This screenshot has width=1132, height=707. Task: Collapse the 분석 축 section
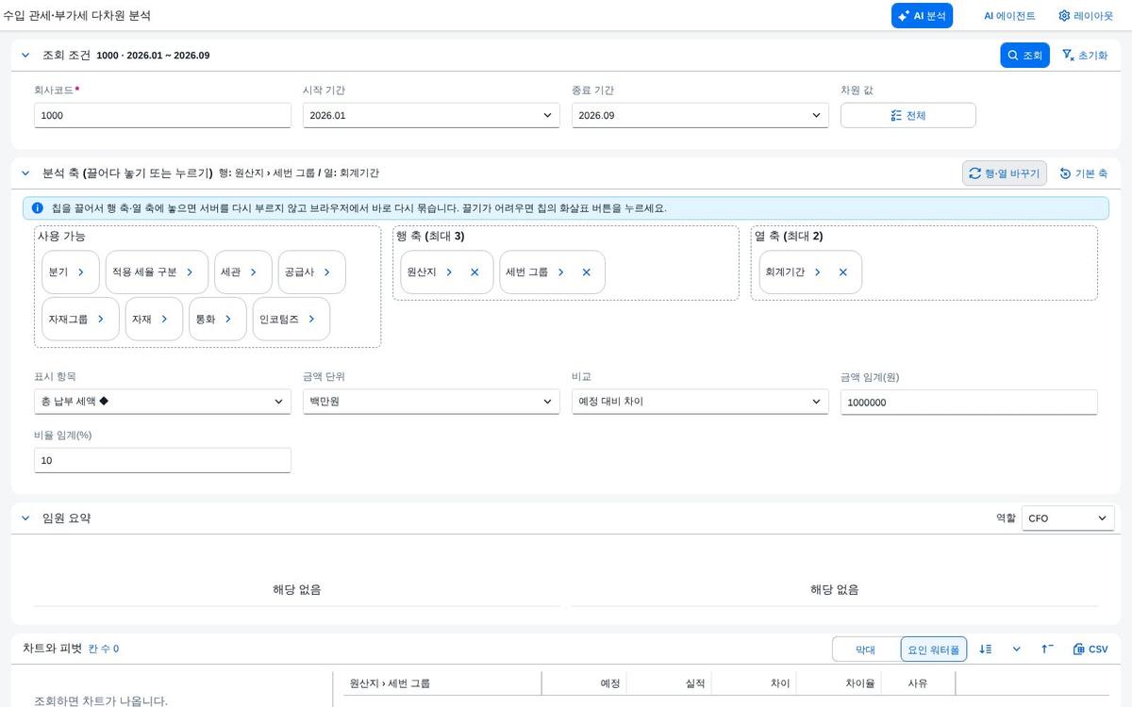click(25, 173)
